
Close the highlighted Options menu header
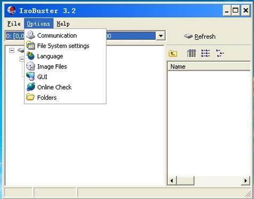tap(38, 24)
